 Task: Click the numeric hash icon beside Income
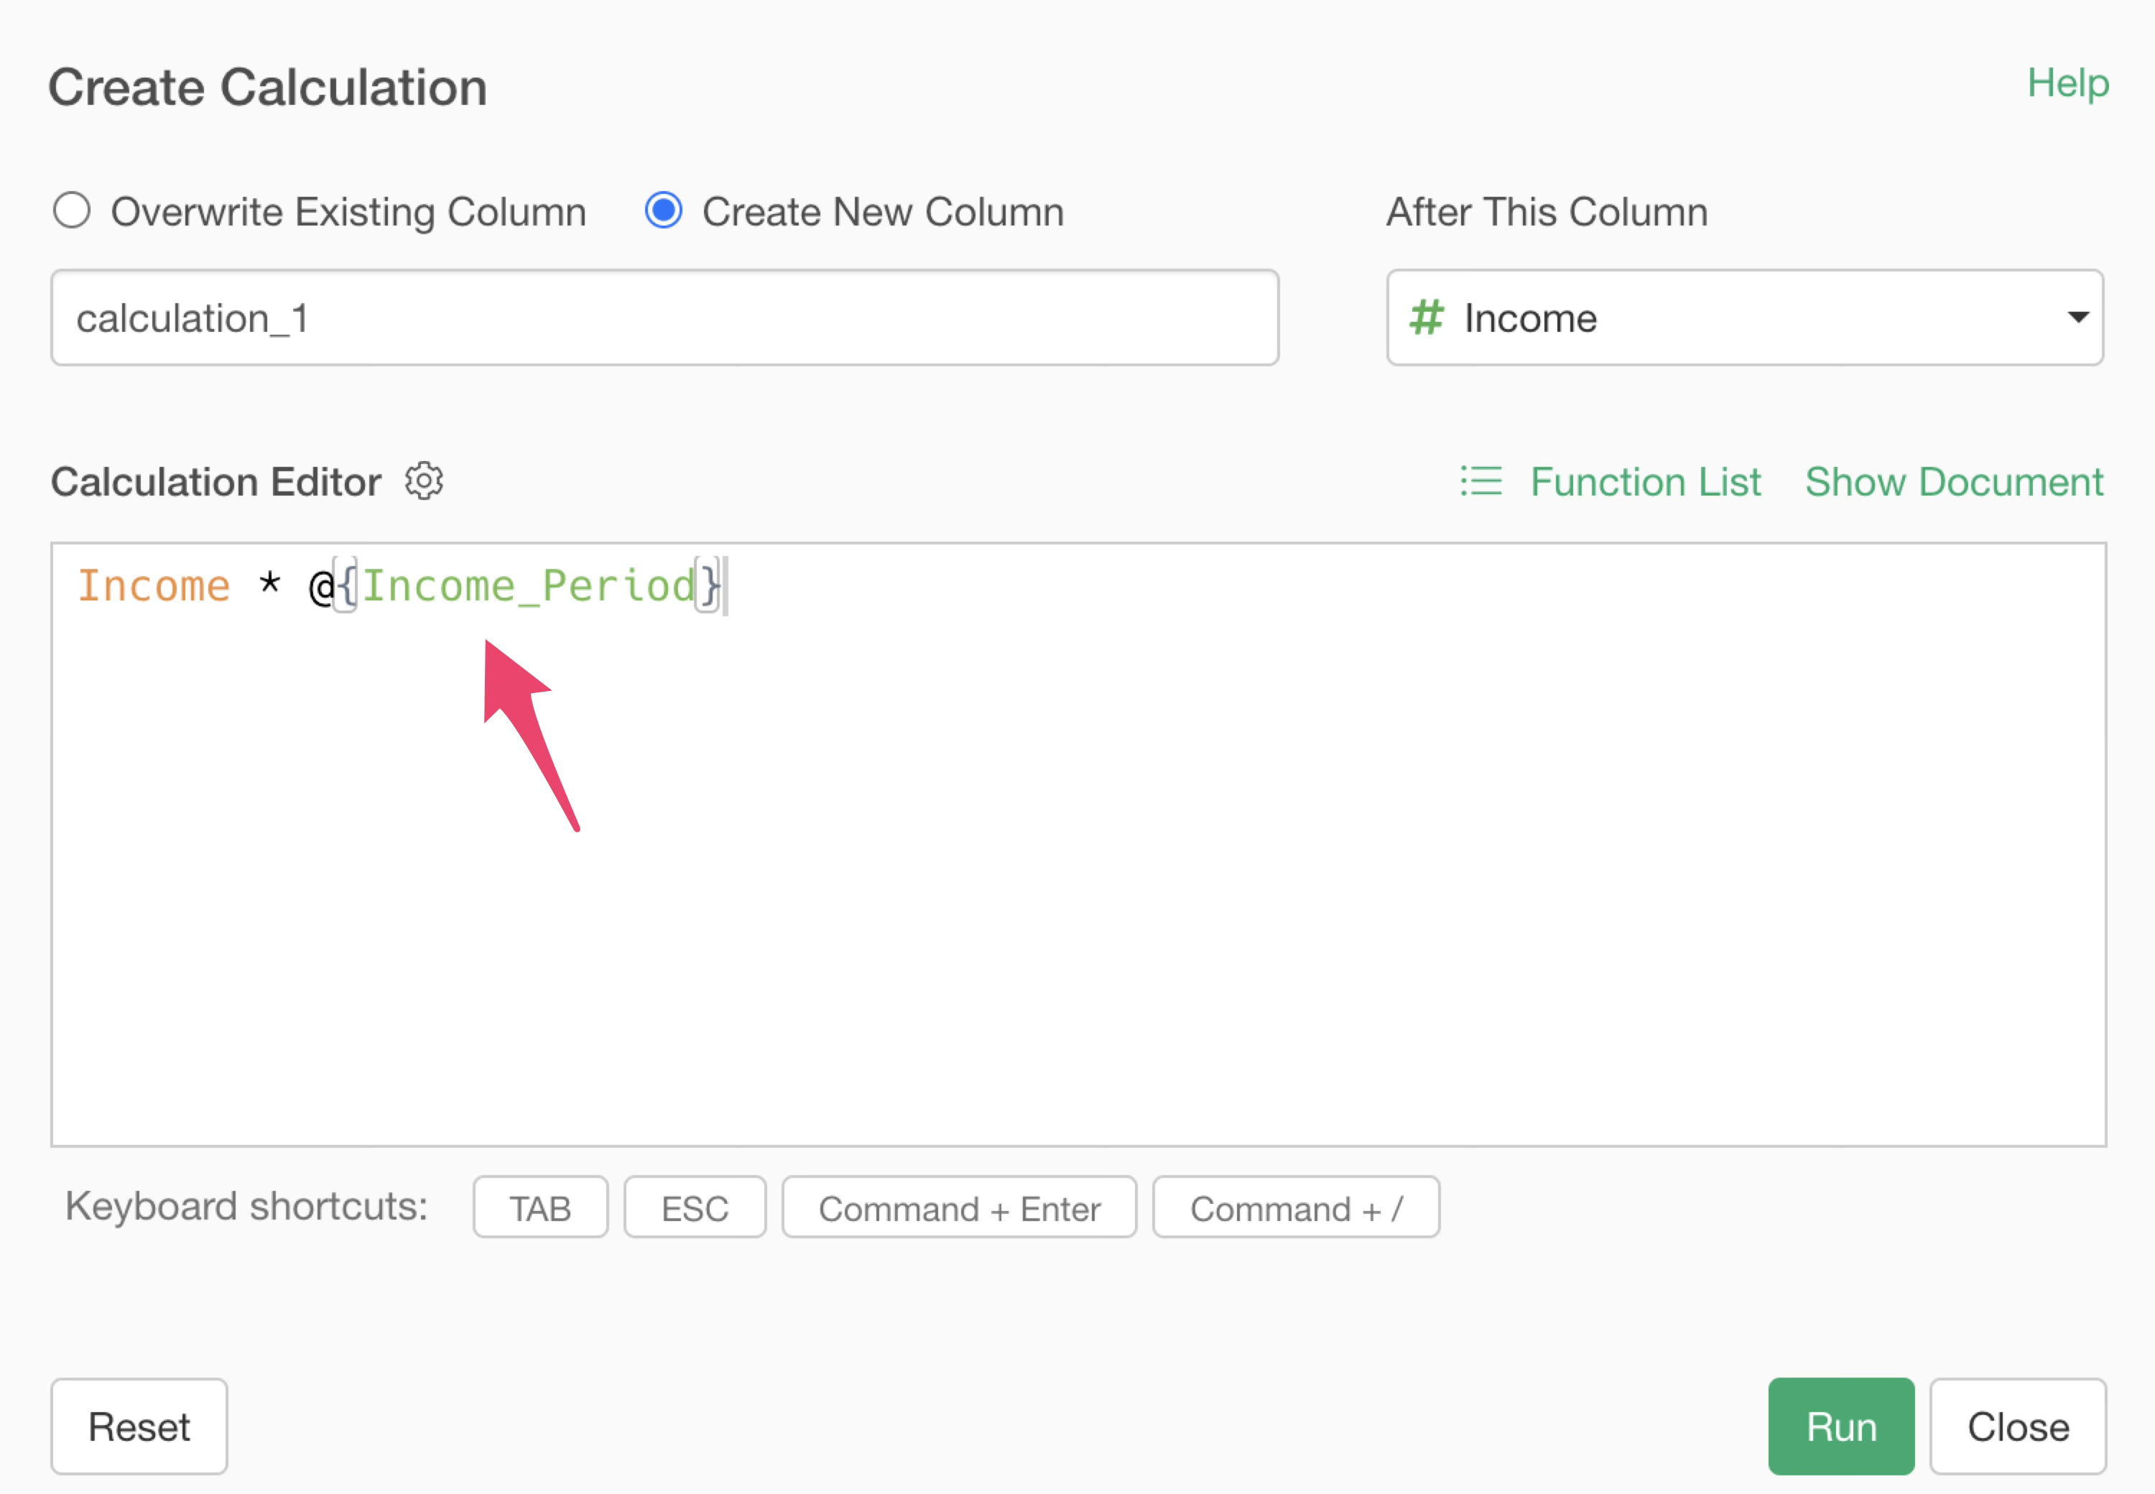(x=1427, y=317)
